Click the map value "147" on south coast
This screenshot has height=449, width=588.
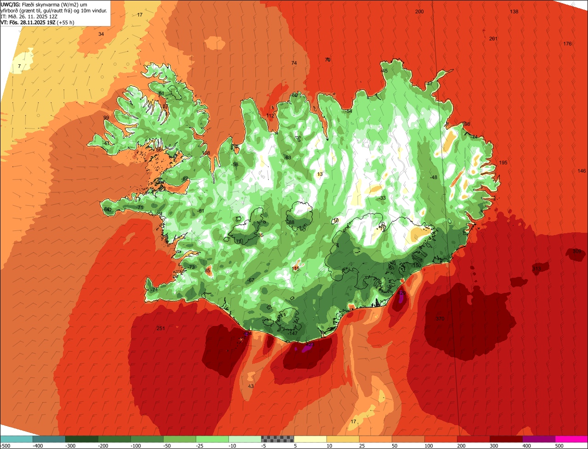click(294, 333)
